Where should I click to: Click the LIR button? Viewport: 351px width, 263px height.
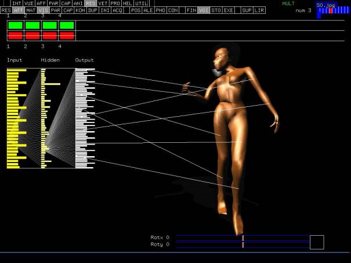259,10
